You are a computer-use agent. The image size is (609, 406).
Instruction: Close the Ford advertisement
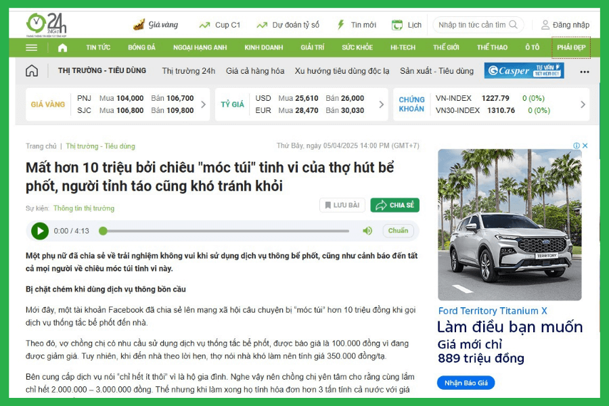point(585,145)
